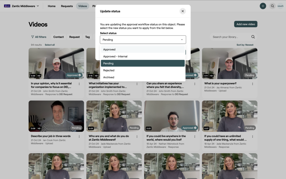Choose Rejected status option
Screen dimensions: 286x179
click(x=143, y=70)
